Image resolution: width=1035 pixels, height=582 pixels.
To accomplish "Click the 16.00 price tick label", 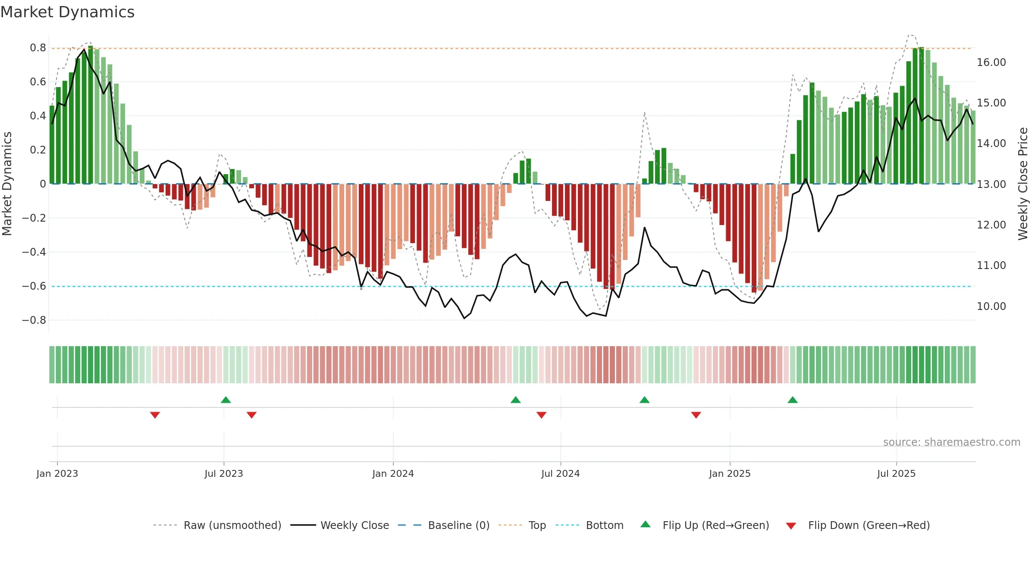I will coord(991,62).
